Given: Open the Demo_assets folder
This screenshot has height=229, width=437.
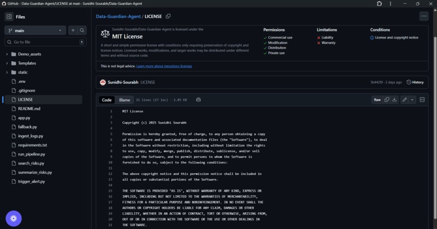Looking at the screenshot, I should (x=29, y=54).
